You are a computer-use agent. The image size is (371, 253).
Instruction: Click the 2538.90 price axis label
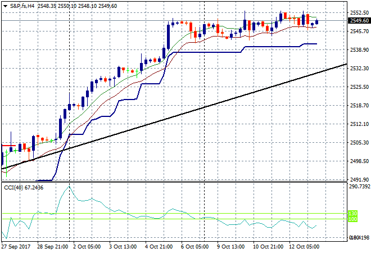[x=359, y=49]
